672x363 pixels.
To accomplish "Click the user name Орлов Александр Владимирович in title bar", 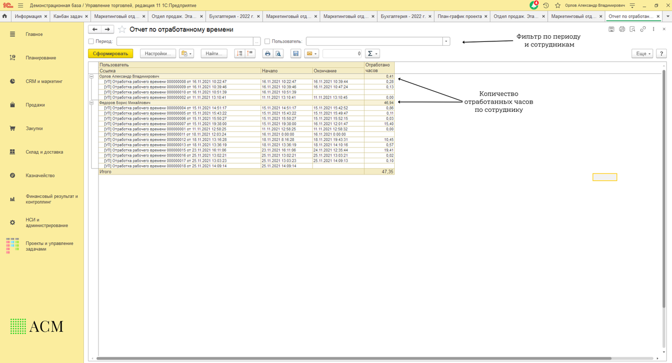I will coord(595,5).
